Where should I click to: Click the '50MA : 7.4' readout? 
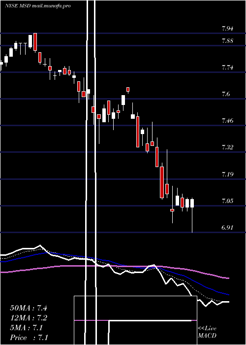point(29,308)
